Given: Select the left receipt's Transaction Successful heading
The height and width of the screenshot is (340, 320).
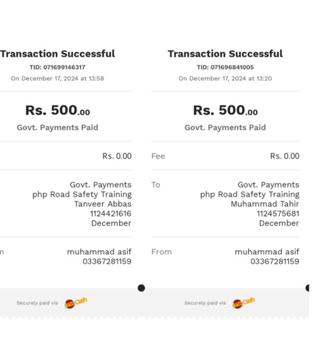Looking at the screenshot, I should (x=57, y=53).
